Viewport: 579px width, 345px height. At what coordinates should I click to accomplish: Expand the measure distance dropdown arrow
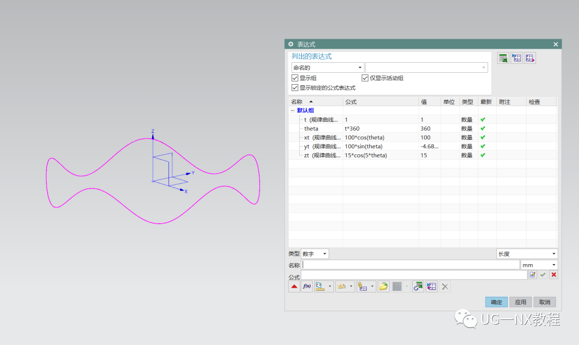click(x=330, y=286)
